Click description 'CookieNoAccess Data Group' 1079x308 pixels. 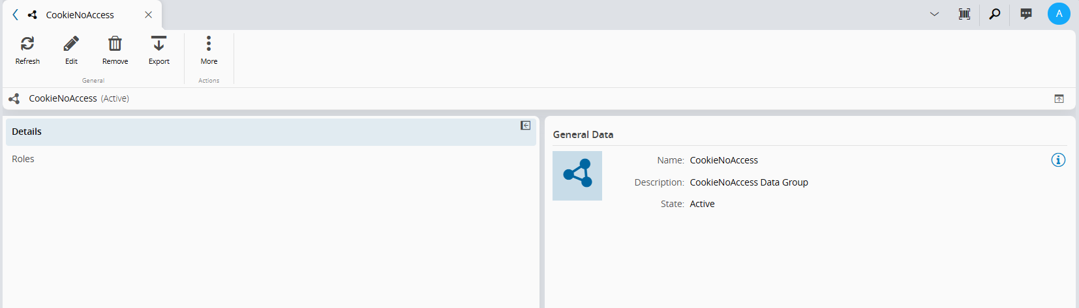tap(749, 182)
